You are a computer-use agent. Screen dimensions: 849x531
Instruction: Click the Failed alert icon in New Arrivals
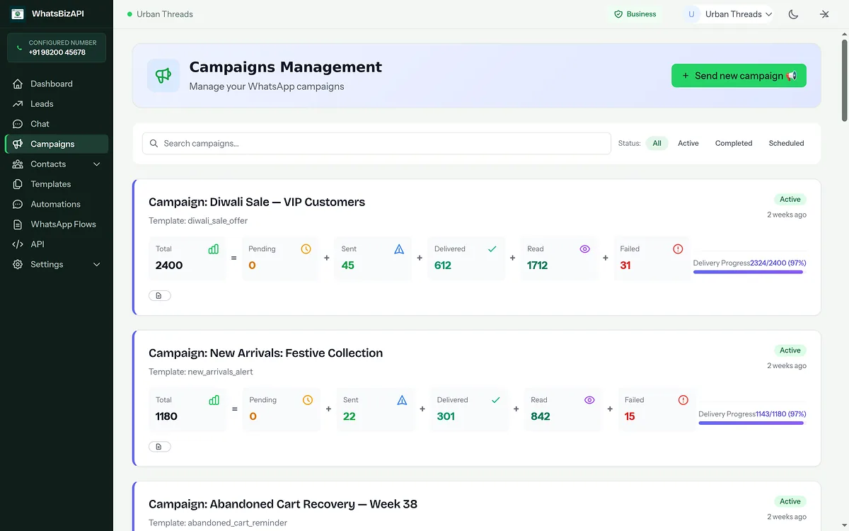coord(683,400)
